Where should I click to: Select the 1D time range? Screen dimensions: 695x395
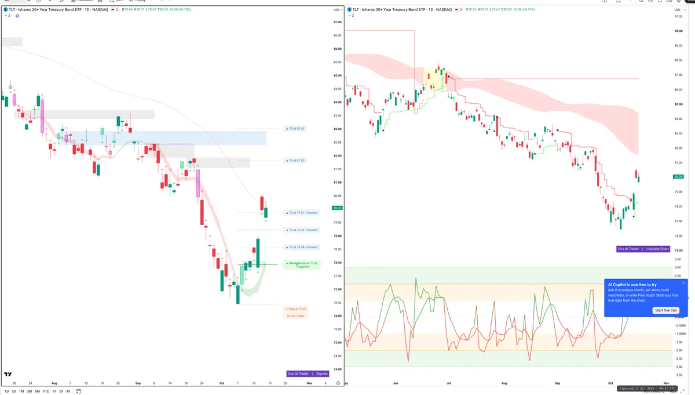click(x=6, y=392)
